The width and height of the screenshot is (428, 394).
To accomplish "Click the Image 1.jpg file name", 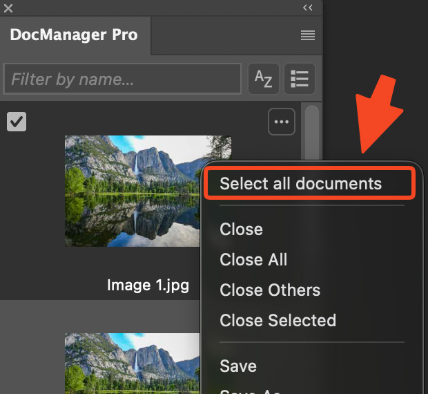I will point(148,285).
